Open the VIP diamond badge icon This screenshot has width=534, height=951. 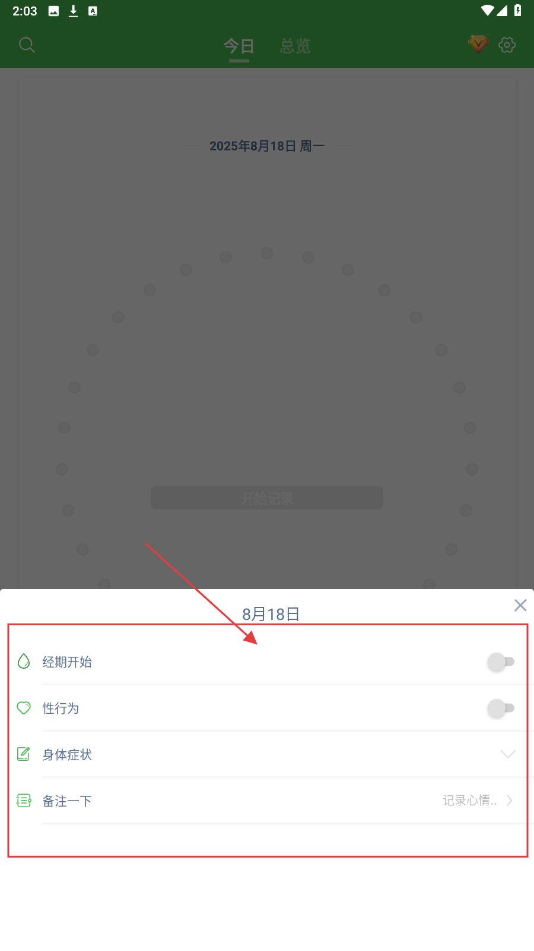point(478,43)
